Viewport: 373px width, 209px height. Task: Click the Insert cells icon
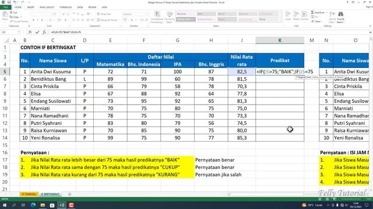coord(288,16)
